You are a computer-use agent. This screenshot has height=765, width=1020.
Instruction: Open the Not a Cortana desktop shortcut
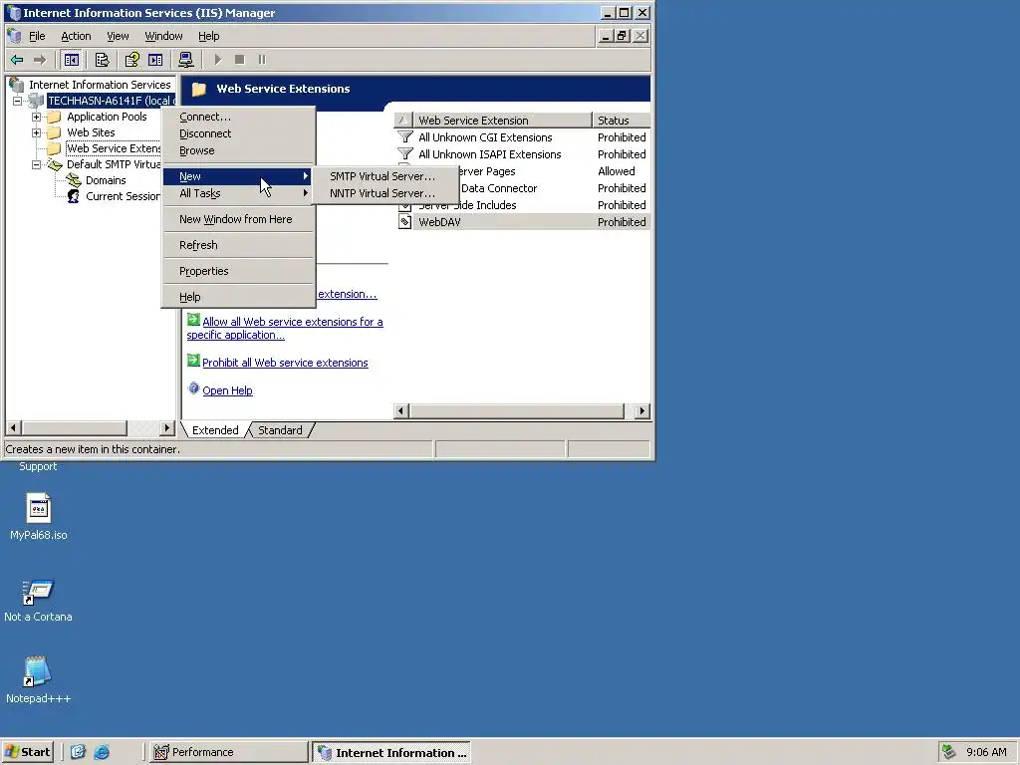(38, 592)
